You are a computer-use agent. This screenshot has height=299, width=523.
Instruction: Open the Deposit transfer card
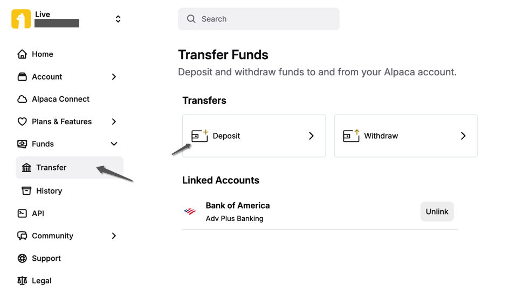[253, 136]
